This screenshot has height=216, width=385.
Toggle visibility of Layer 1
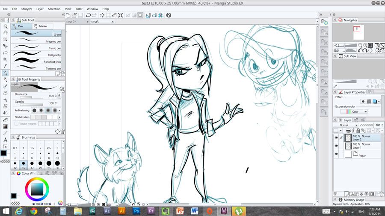tap(336, 146)
